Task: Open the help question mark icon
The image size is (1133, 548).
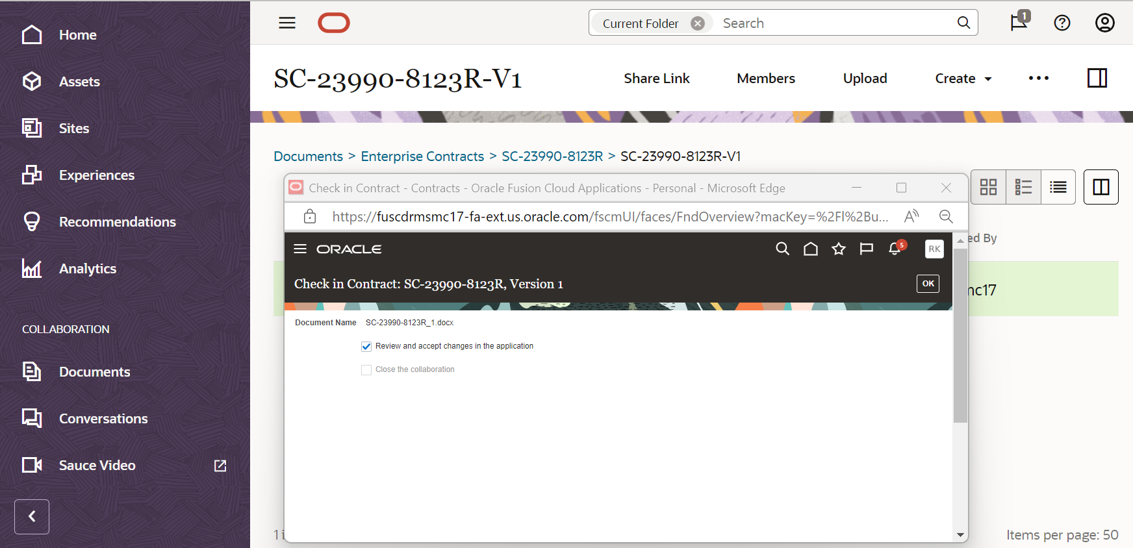Action: (x=1062, y=23)
